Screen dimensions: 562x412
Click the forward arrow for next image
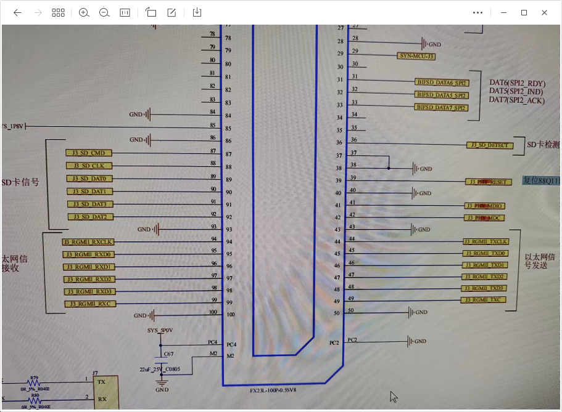38,12
